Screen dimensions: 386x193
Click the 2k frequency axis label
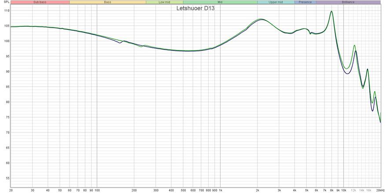coord(257,190)
